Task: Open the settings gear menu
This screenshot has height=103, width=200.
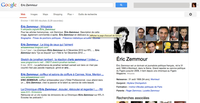Action: (x=190, y=14)
